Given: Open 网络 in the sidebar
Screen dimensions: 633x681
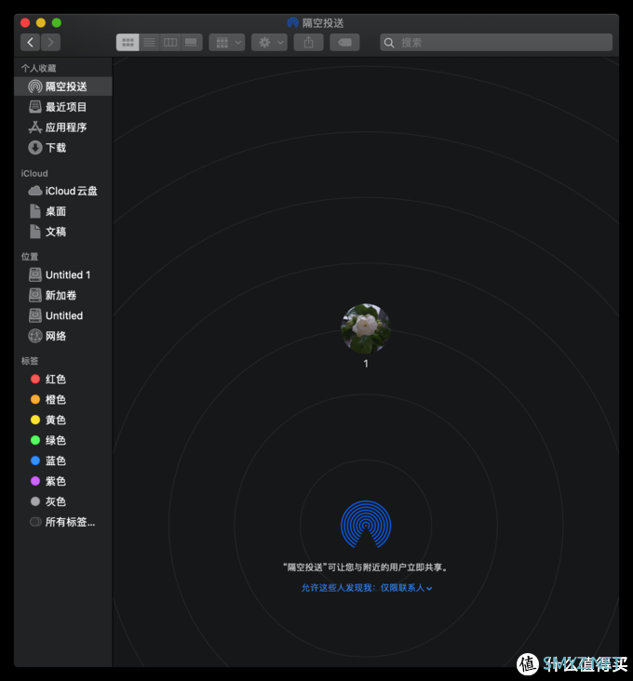Looking at the screenshot, I should pos(63,336).
